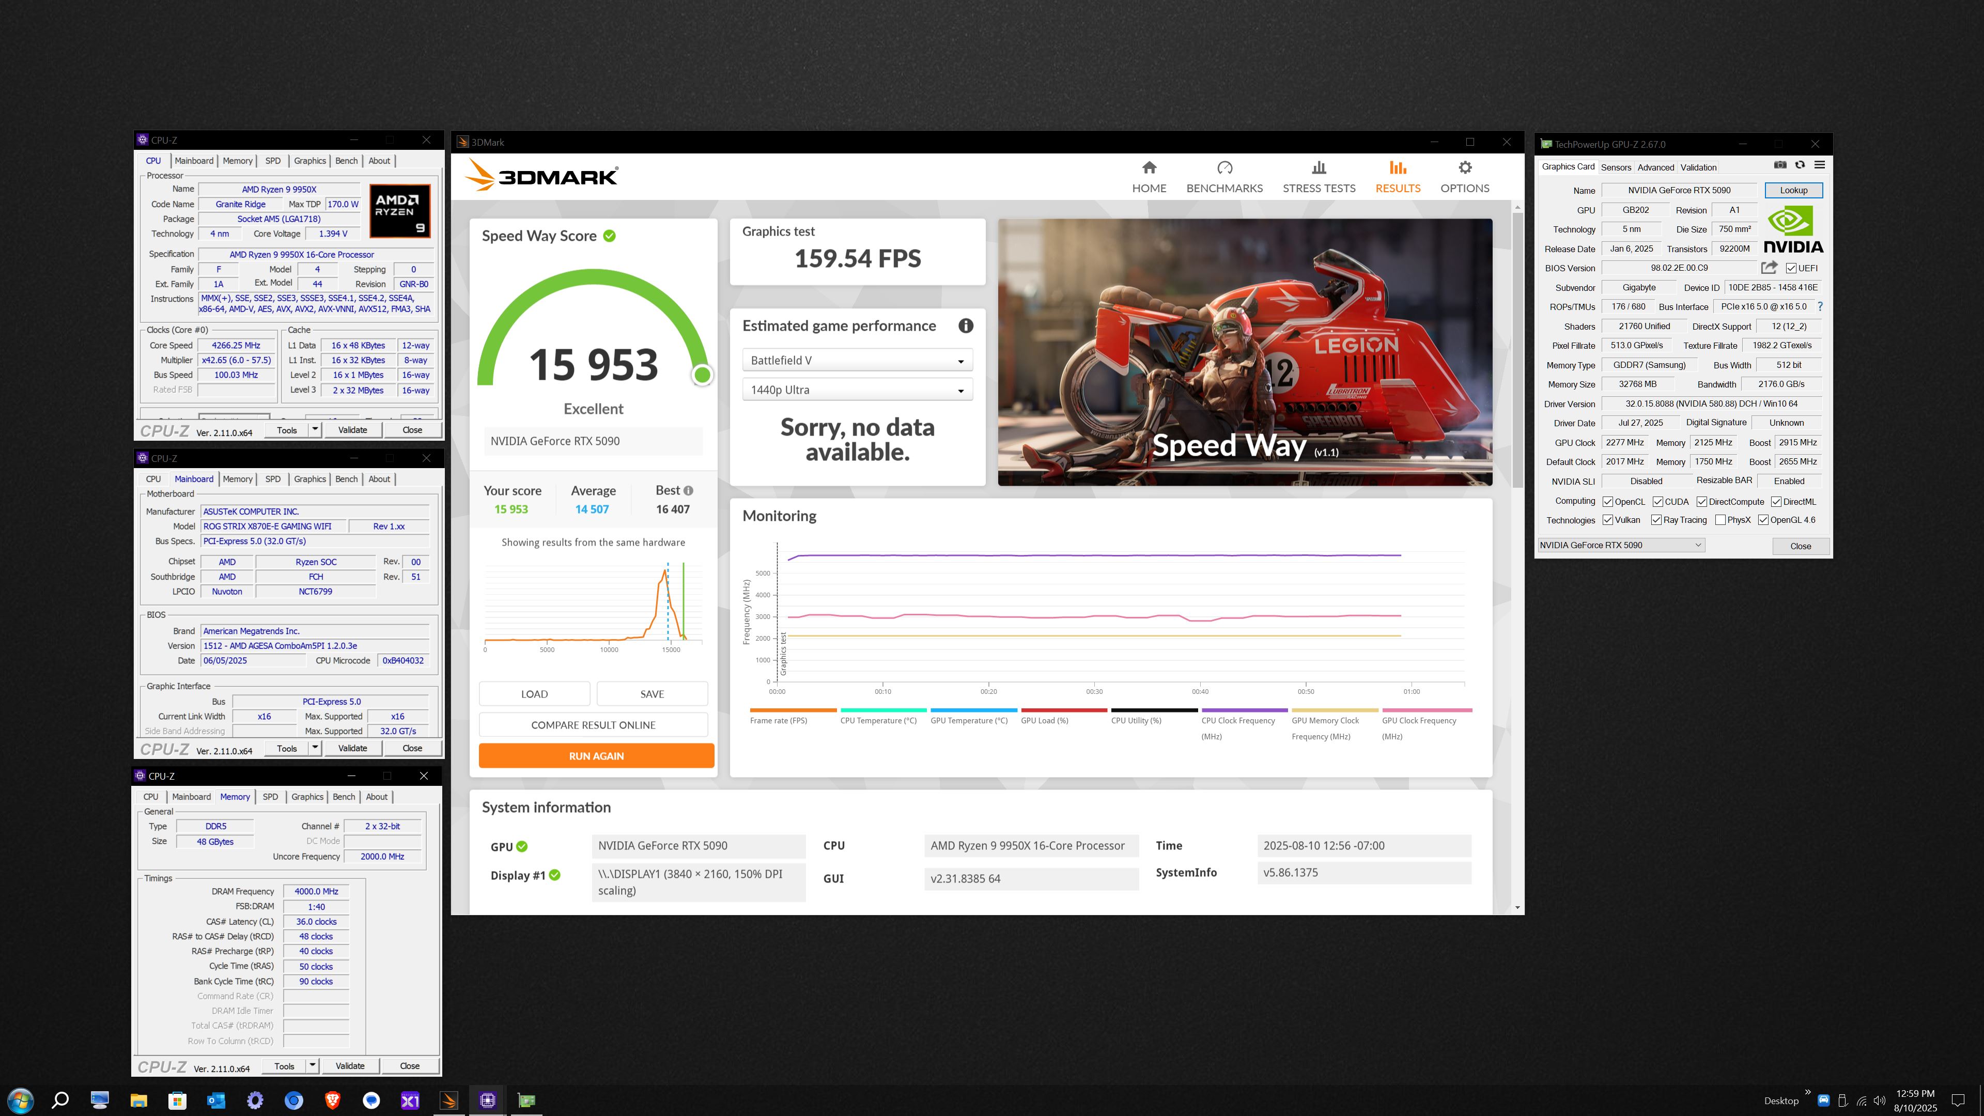Screen dimensions: 1984x1116
Task: Click the 3DMark logo in the header
Action: [x=540, y=176]
